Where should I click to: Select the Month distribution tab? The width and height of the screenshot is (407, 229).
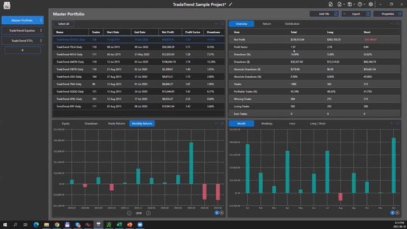coord(242,123)
